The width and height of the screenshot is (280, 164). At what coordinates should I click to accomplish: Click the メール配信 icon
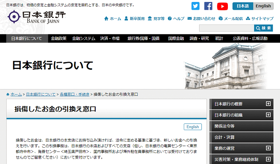pos(220,19)
